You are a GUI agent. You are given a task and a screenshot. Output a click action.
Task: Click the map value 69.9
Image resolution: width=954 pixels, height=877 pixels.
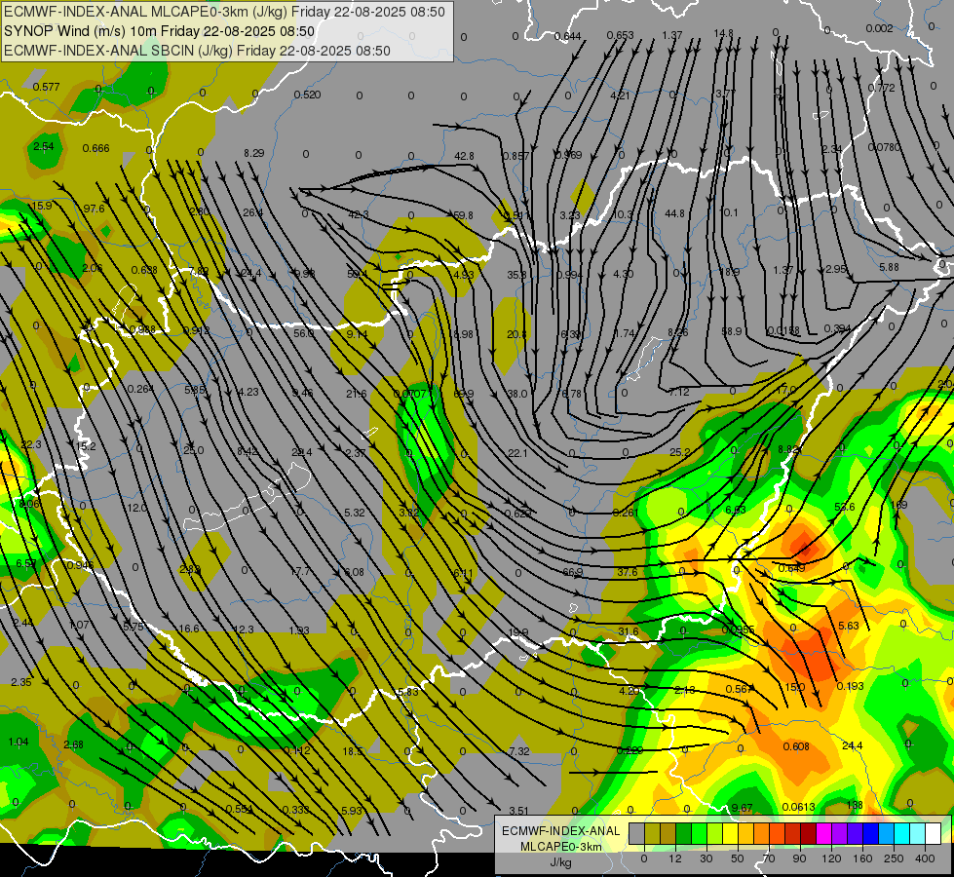[464, 394]
